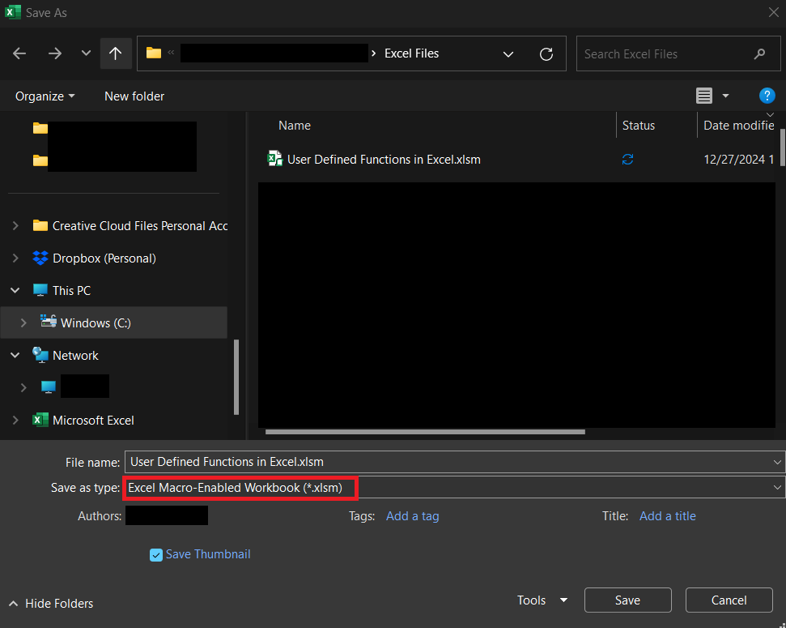Create a New folder
The height and width of the screenshot is (628, 786).
click(134, 96)
